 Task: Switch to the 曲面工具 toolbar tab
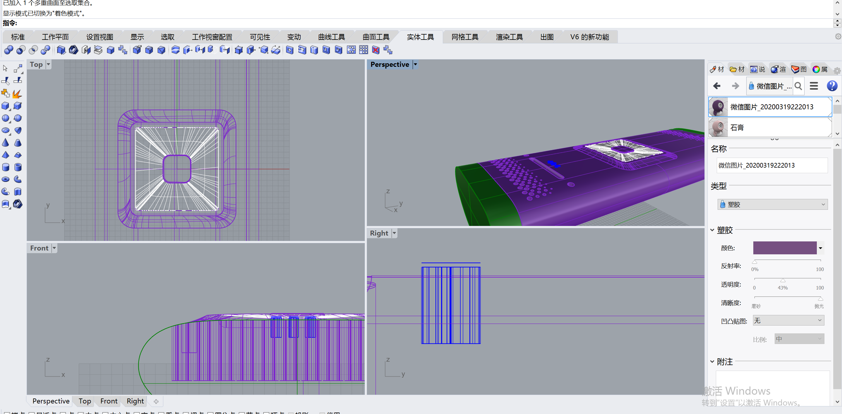[x=375, y=37]
